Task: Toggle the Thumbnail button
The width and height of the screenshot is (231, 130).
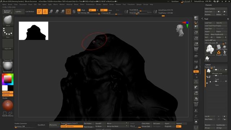Action: [x=8, y=92]
